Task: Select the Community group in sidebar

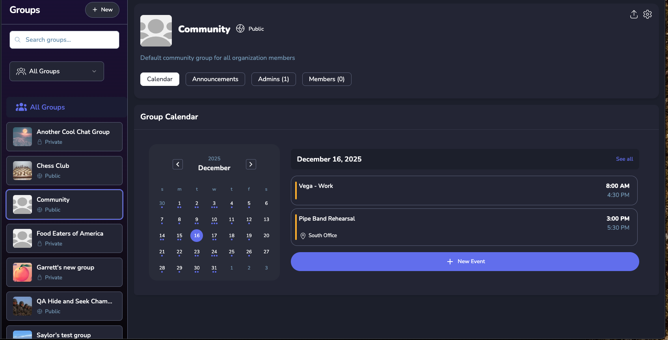Action: point(65,204)
